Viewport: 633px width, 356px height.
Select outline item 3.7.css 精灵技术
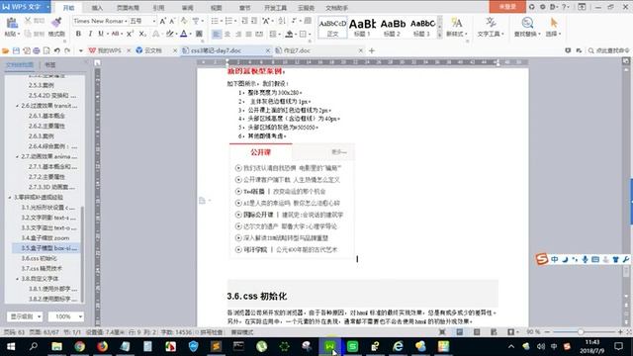42,268
